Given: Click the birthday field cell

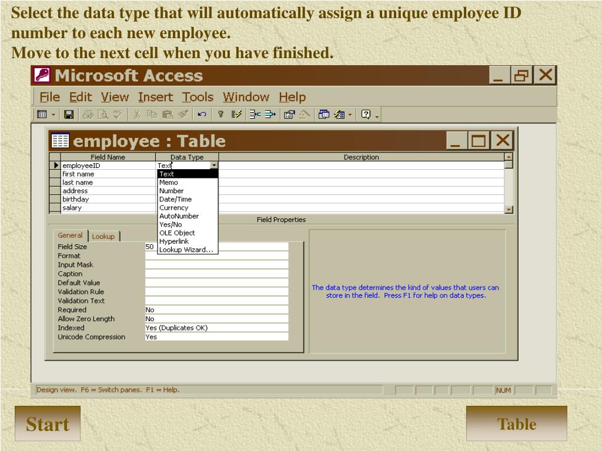Looking at the screenshot, I should [108, 199].
